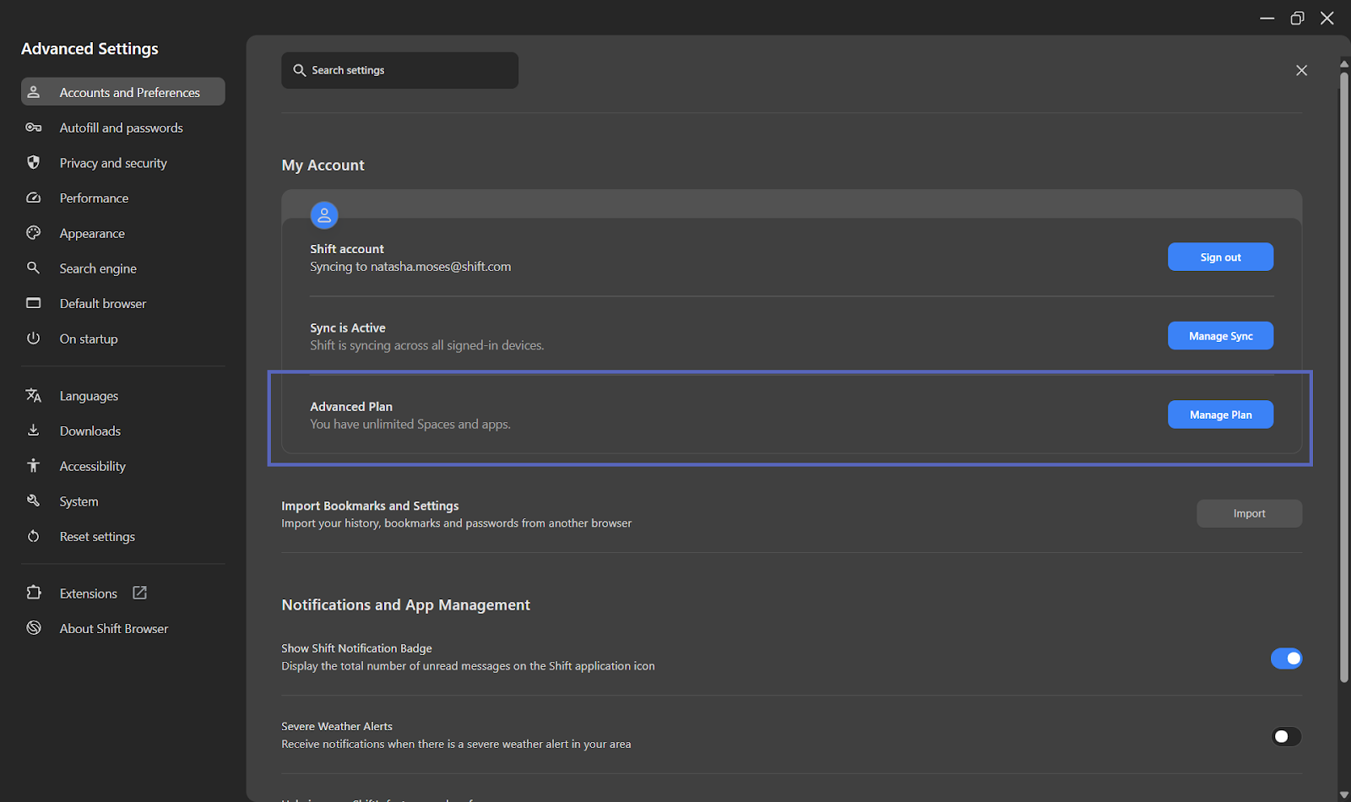1351x802 pixels.
Task: Click the Sign out button
Action: pos(1220,257)
